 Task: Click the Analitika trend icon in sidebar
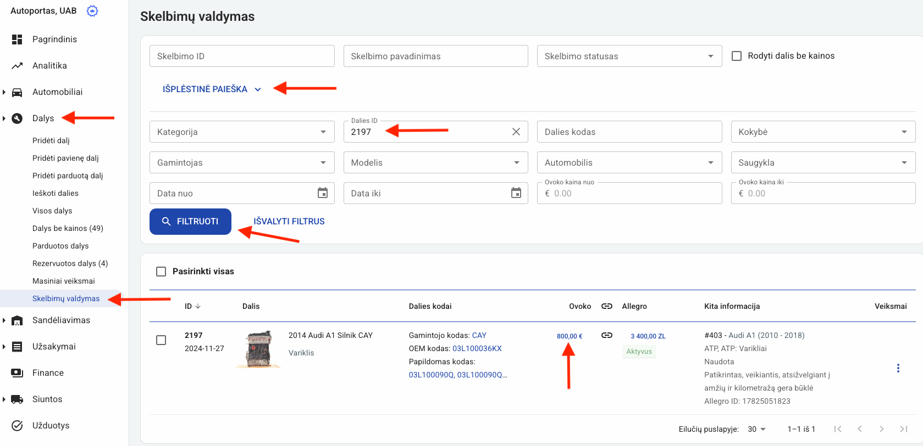click(x=17, y=66)
